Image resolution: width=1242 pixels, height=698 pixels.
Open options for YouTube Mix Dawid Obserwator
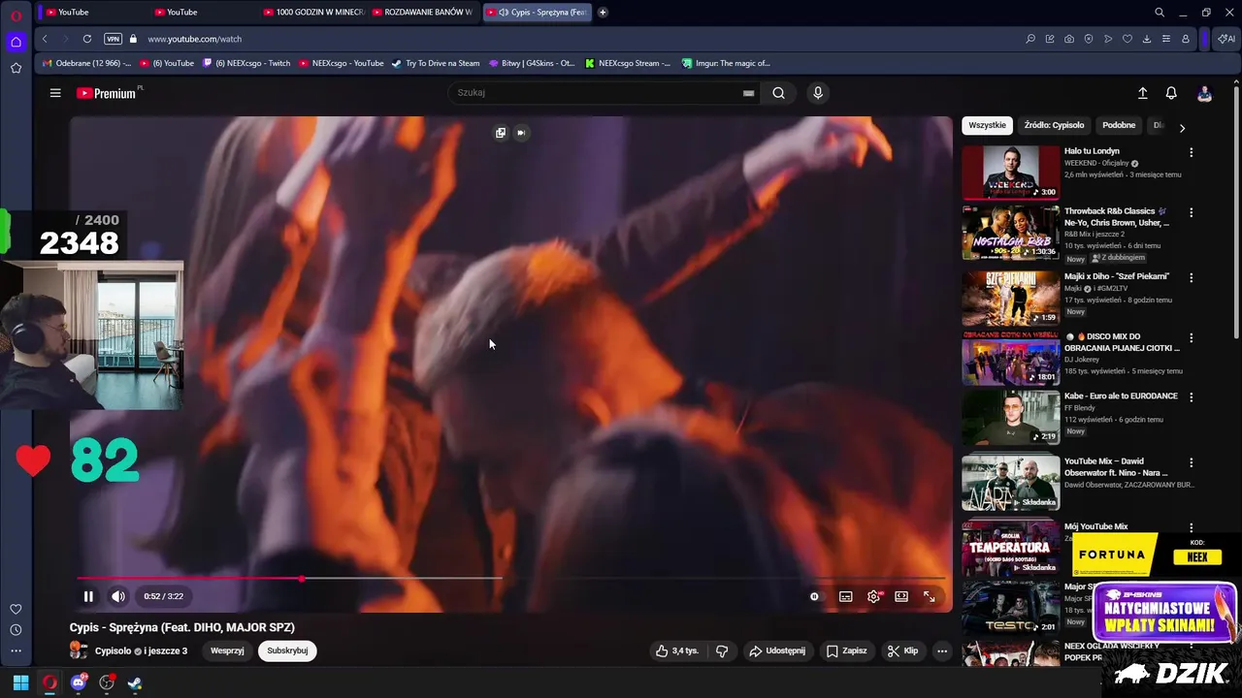[1191, 462]
